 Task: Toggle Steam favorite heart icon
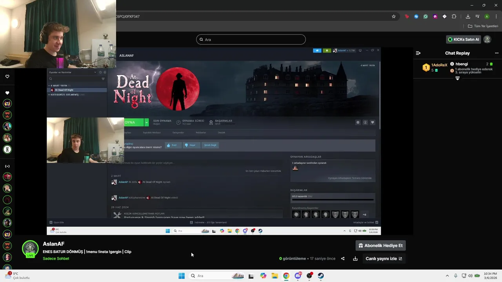[x=373, y=122]
